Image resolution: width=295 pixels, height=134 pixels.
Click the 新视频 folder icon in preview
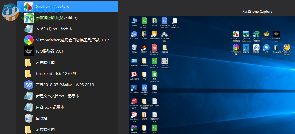[x=155, y=21]
